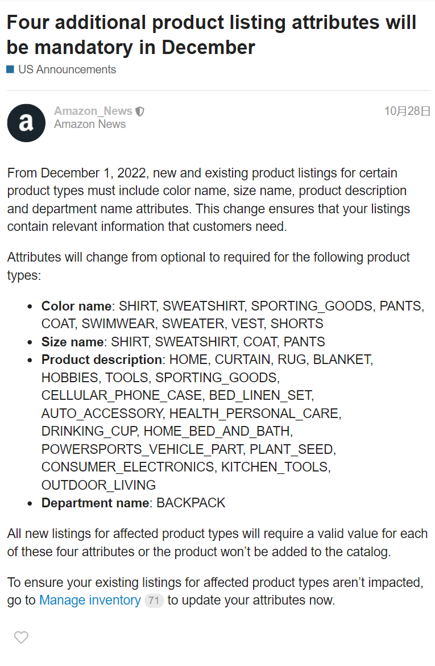Click the All new listings paragraph
The image size is (435, 666).
click(x=217, y=543)
